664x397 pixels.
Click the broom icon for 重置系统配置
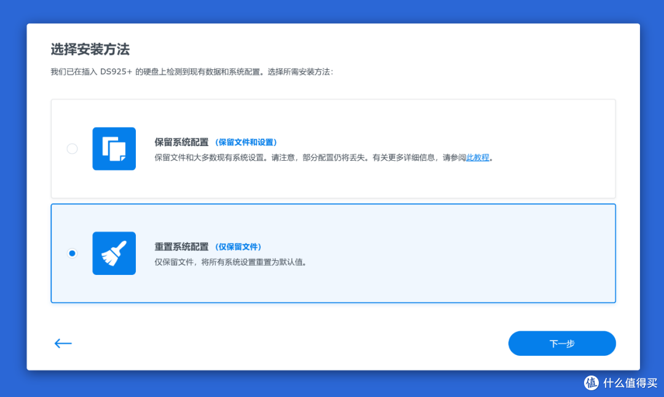click(x=114, y=253)
